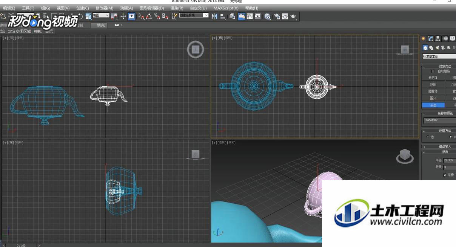Open shading menu 真实 in perspective viewport

(231, 142)
